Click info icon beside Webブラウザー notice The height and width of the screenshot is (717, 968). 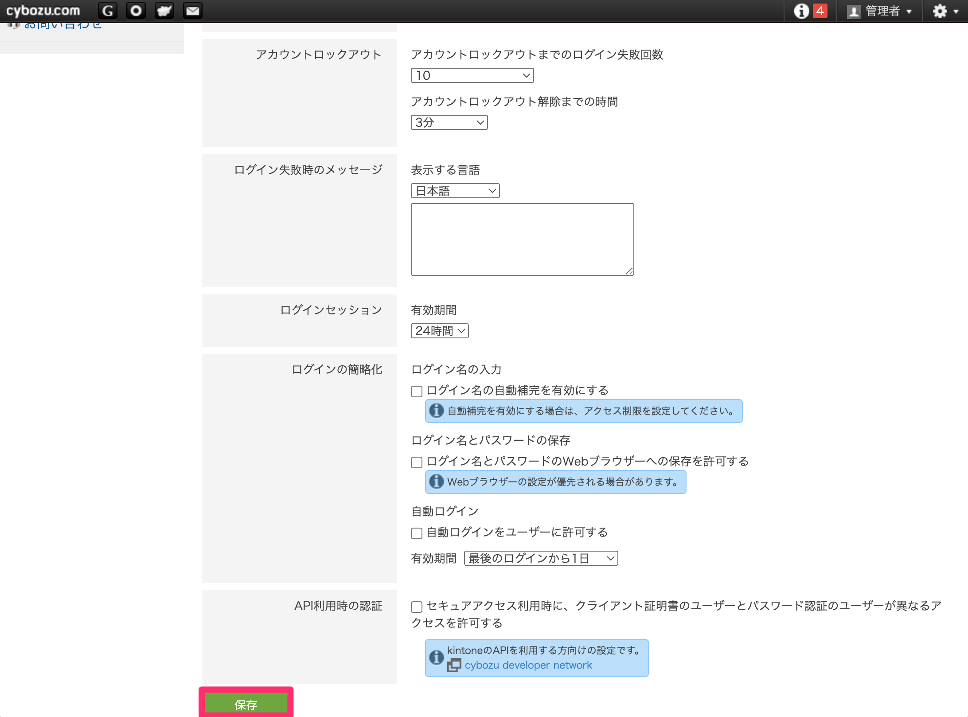[436, 482]
